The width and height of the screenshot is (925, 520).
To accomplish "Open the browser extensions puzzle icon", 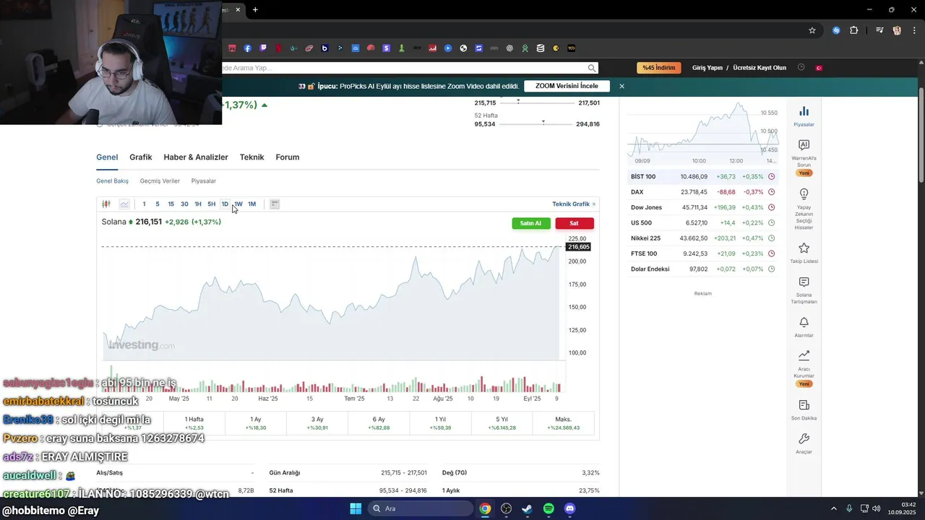I will point(854,30).
